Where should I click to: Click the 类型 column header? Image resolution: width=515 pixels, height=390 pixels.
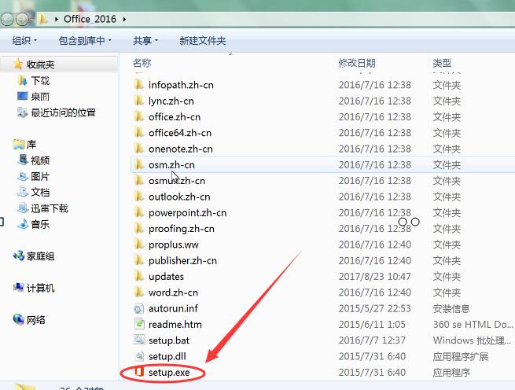coord(442,63)
